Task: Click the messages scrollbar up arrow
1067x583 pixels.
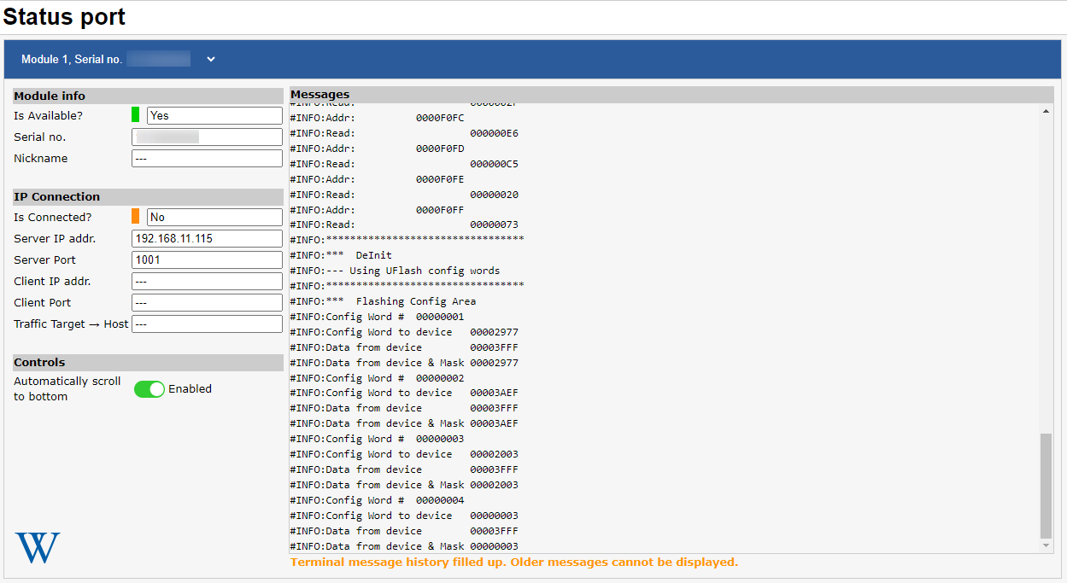Action: click(1046, 111)
